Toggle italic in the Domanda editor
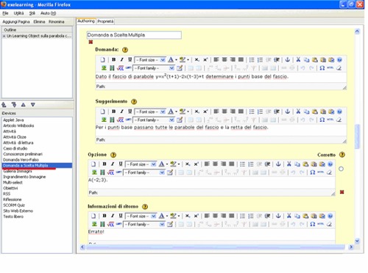368x273 pixels. coord(121,59)
